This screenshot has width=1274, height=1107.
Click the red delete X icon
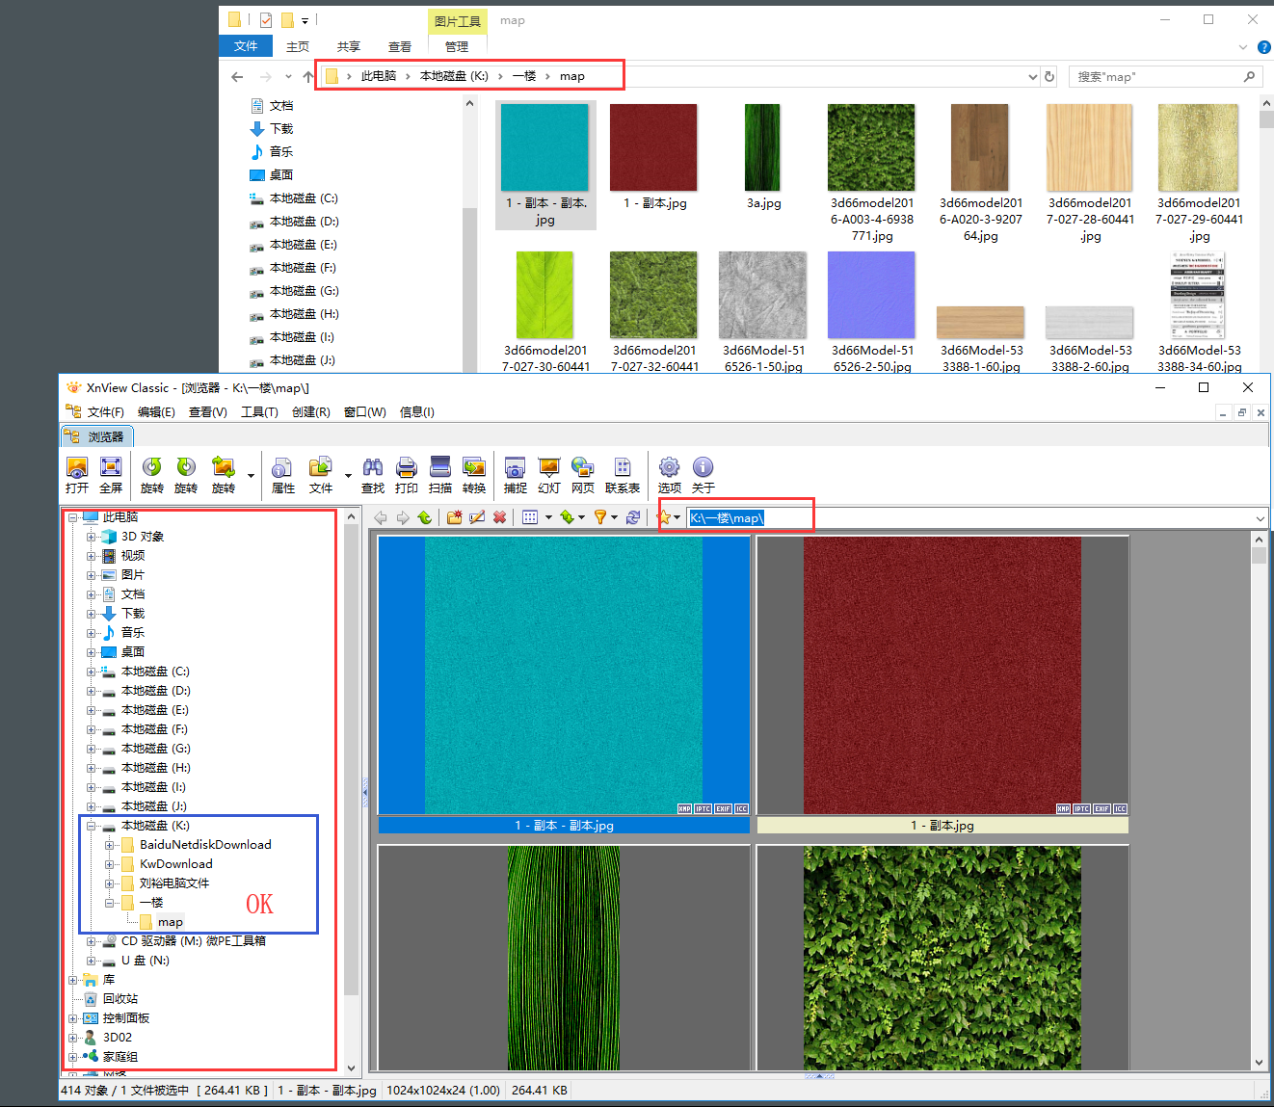click(x=499, y=517)
